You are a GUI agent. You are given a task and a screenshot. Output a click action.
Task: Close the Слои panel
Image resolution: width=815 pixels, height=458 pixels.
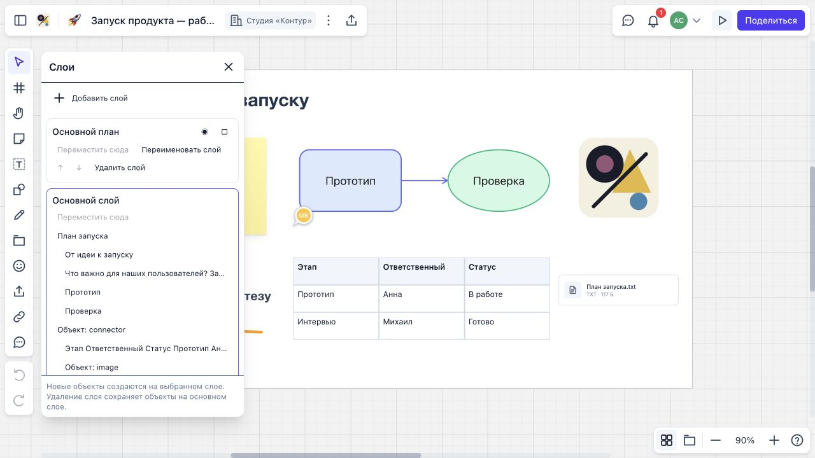tap(229, 67)
